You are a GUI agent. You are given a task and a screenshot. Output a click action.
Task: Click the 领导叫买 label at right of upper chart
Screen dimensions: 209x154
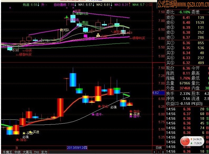tap(139, 38)
